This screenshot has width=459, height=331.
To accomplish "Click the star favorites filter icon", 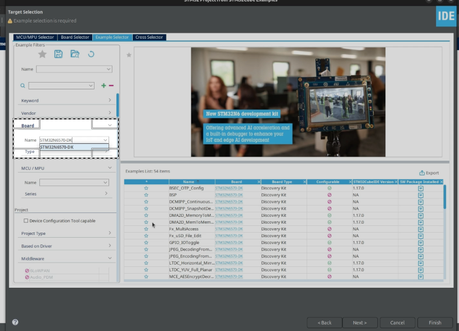I will [42, 54].
